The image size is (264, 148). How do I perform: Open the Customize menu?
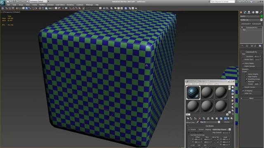point(80,5)
